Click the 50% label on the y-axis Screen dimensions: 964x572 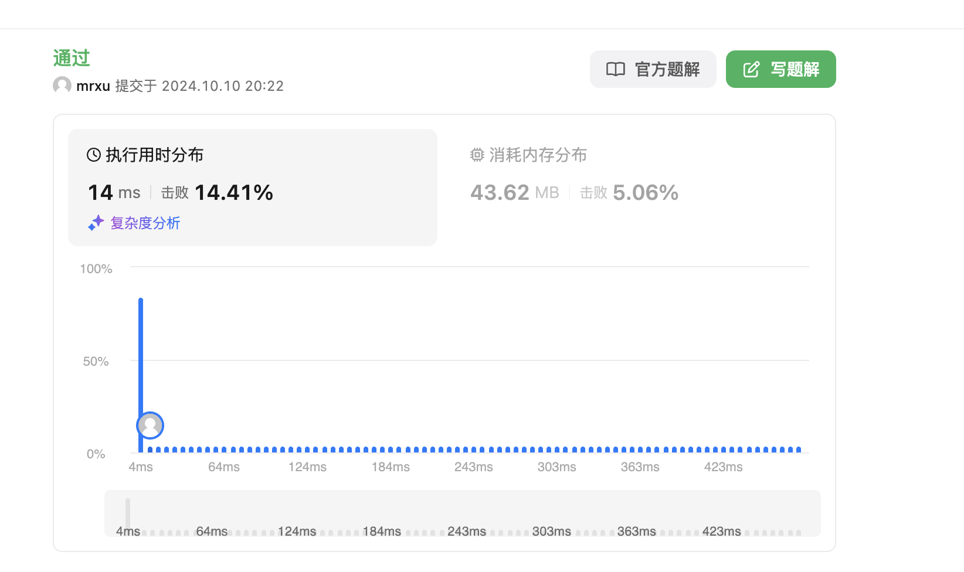click(96, 362)
